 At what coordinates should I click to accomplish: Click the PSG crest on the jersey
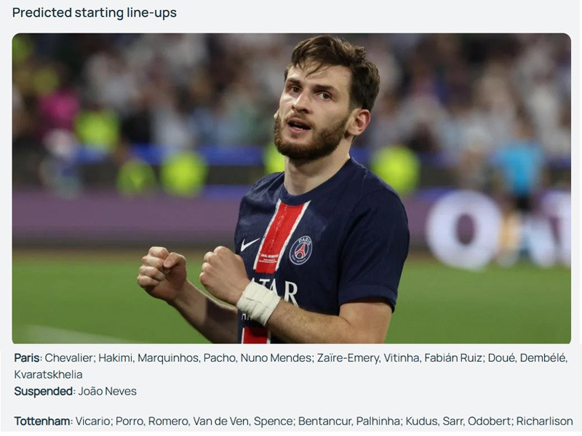point(300,250)
